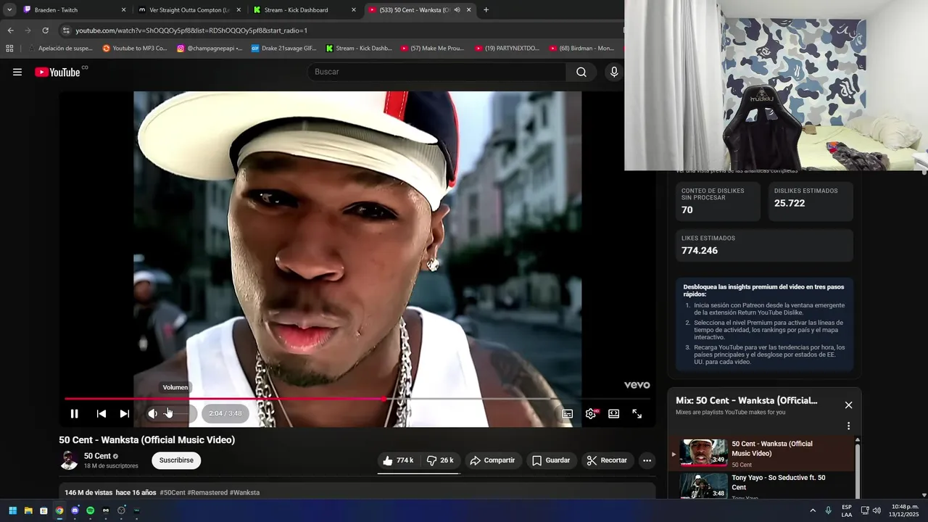The width and height of the screenshot is (928, 522).
Task: Open Apelación de suspe... bookmark
Action: coord(60,49)
